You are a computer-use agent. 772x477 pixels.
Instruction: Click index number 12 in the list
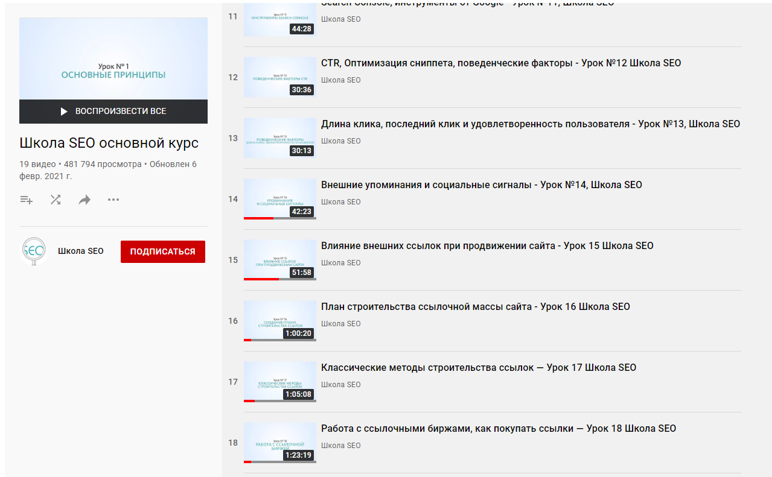pyautogui.click(x=233, y=77)
